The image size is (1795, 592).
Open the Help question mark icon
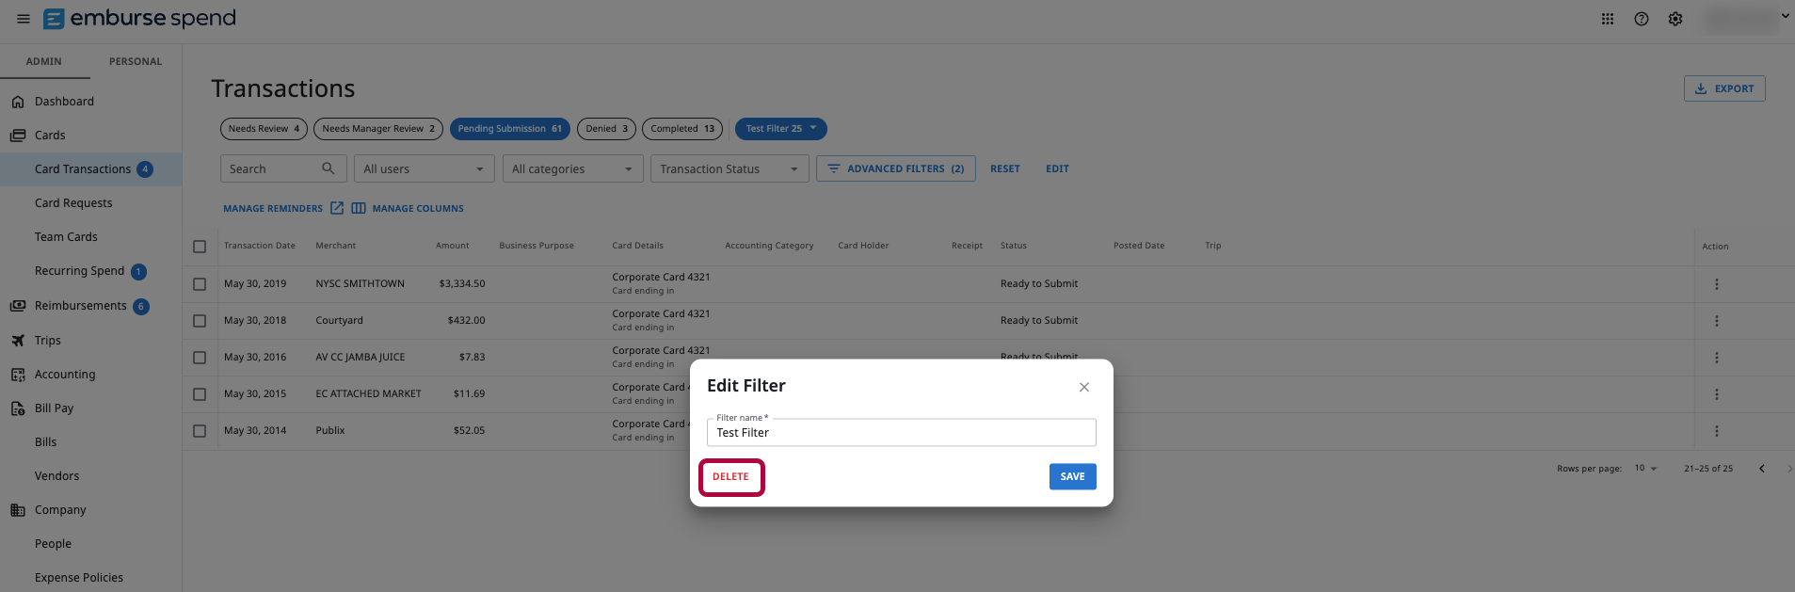click(1642, 18)
